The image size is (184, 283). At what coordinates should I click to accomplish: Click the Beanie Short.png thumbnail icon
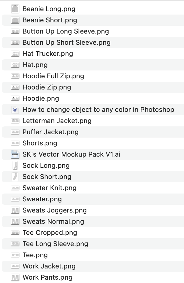point(15,20)
